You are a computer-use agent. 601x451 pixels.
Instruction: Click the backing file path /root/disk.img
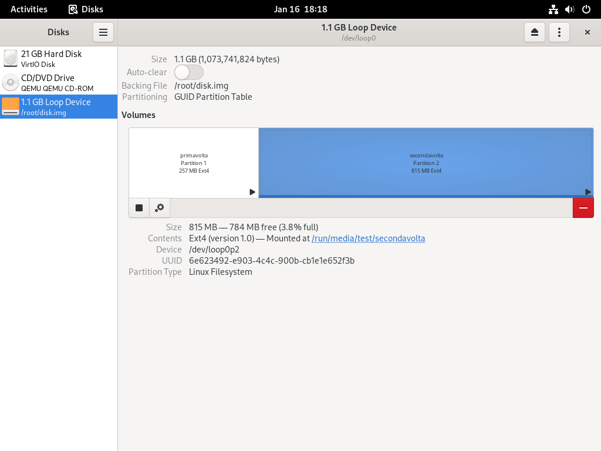coord(201,86)
